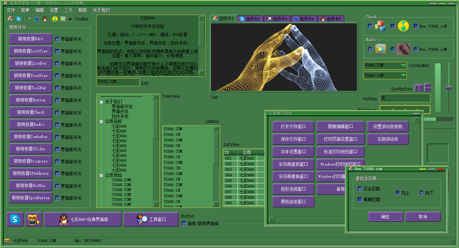The image size is (459, 248).
Task: Select the 向上 radio button
Action: click(x=398, y=193)
